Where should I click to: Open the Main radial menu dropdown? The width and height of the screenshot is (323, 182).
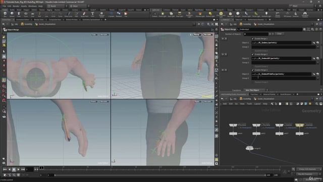[78, 6]
